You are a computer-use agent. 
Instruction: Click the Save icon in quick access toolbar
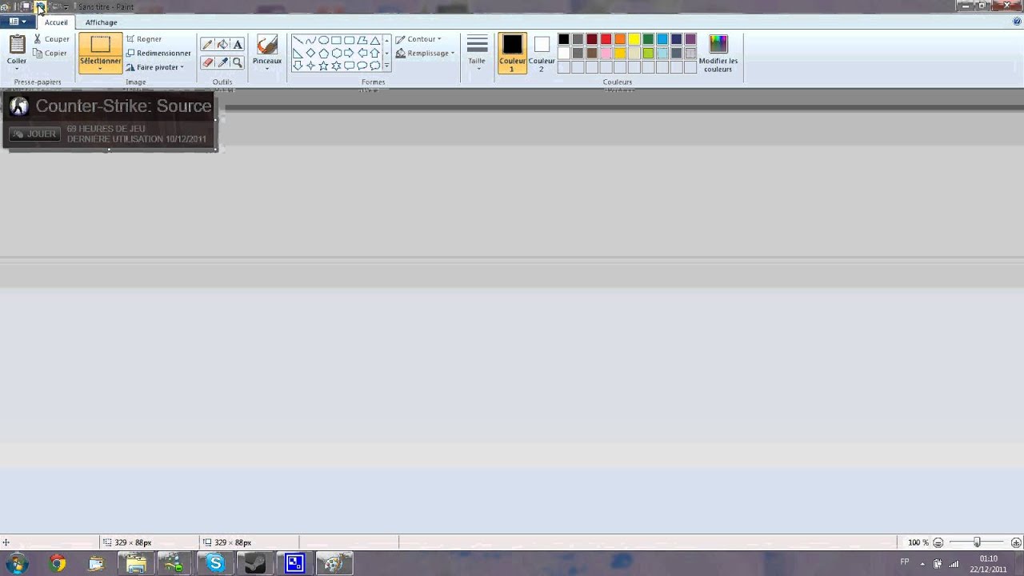(26, 6)
